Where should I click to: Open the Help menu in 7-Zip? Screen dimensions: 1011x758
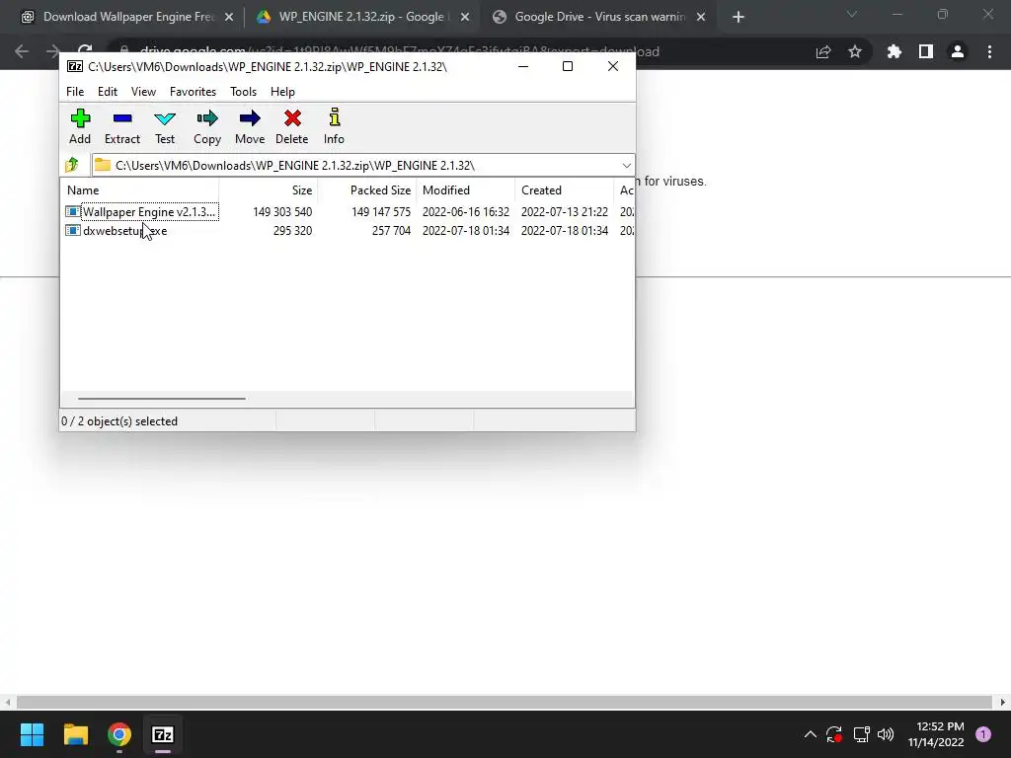[x=282, y=92]
